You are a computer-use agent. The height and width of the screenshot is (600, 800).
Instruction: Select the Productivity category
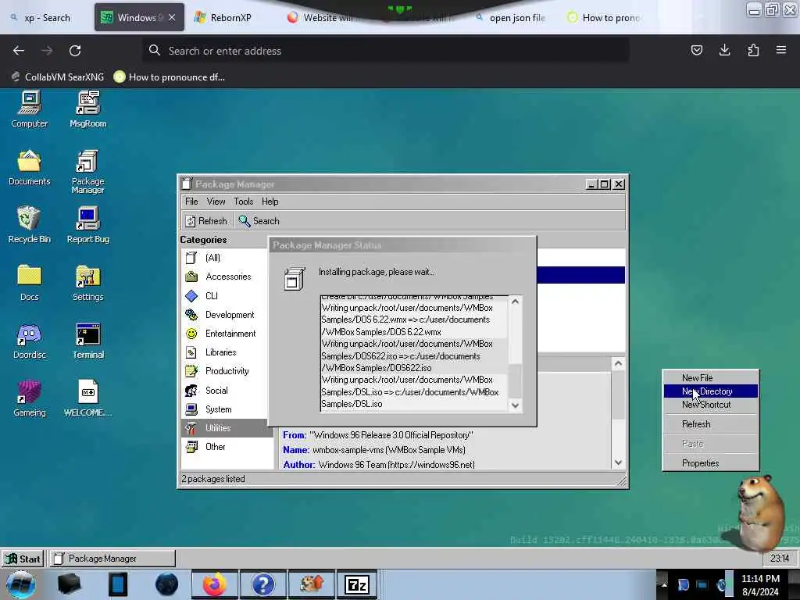224,371
